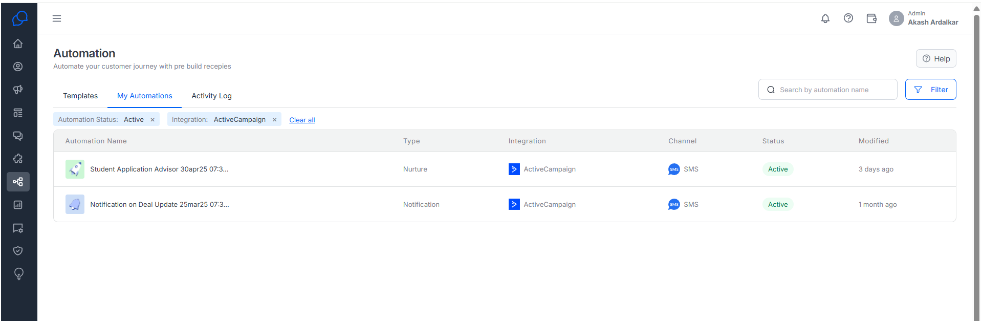The height and width of the screenshot is (322, 982).
Task: Open the analytics chart sidebar icon
Action: click(18, 205)
